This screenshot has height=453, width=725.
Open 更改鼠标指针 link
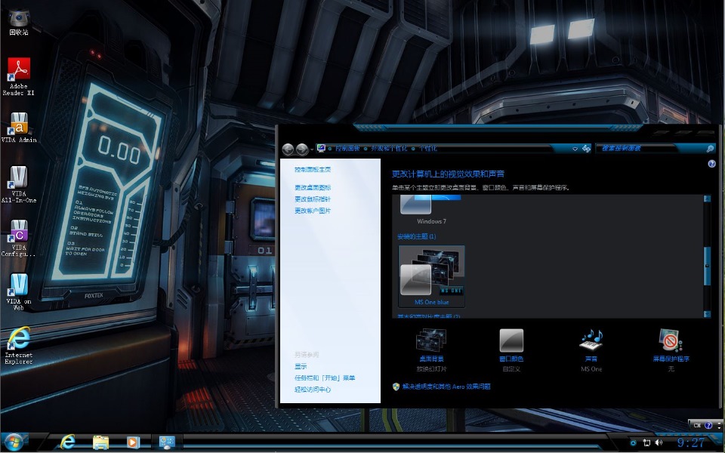[x=313, y=199]
